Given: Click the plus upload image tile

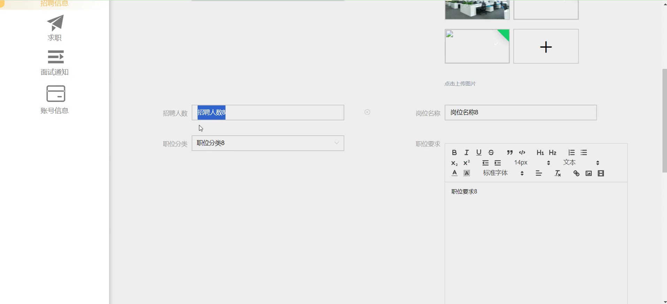Looking at the screenshot, I should [546, 46].
